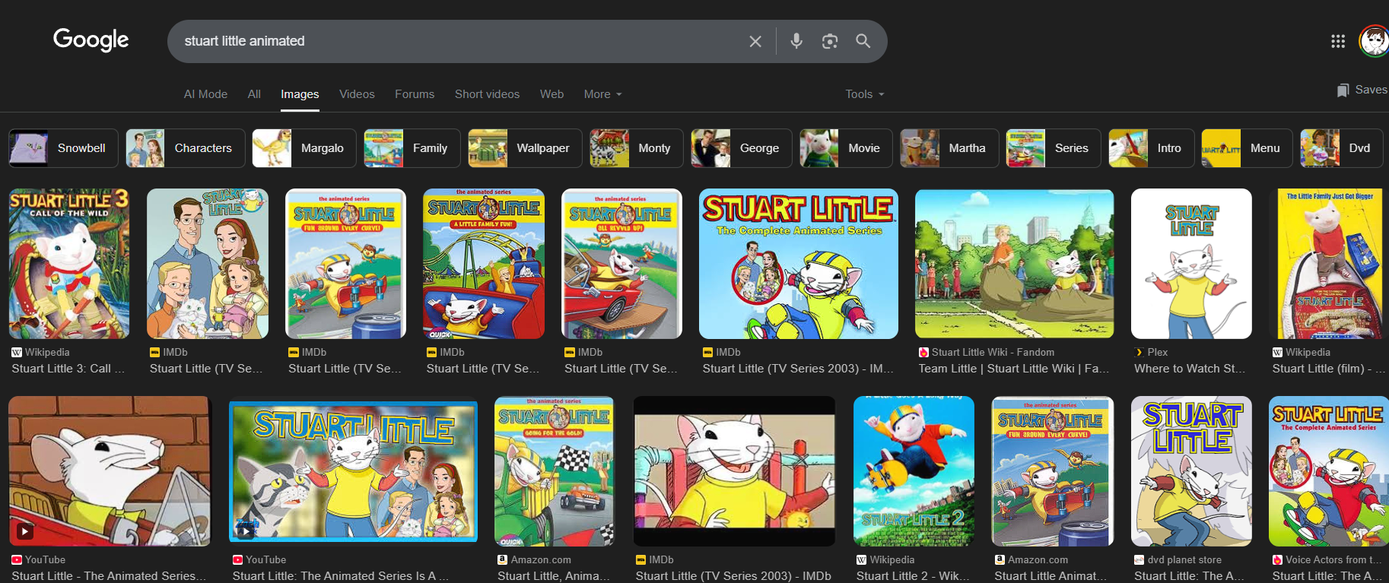Filter images by Margalo chip
The height and width of the screenshot is (583, 1389).
304,148
